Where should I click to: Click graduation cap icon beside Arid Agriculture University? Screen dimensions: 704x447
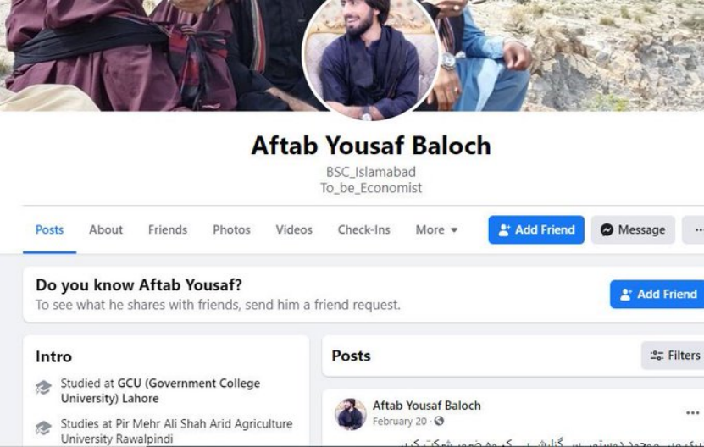(43, 428)
